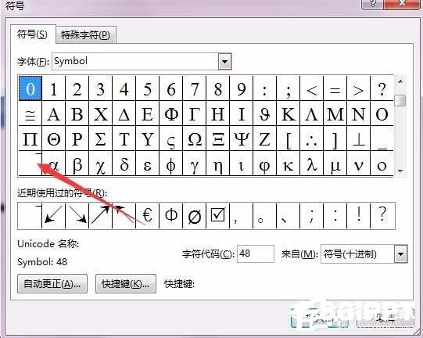423x338 pixels.
Task: Click the 字符代码 character code field
Action: (x=256, y=253)
